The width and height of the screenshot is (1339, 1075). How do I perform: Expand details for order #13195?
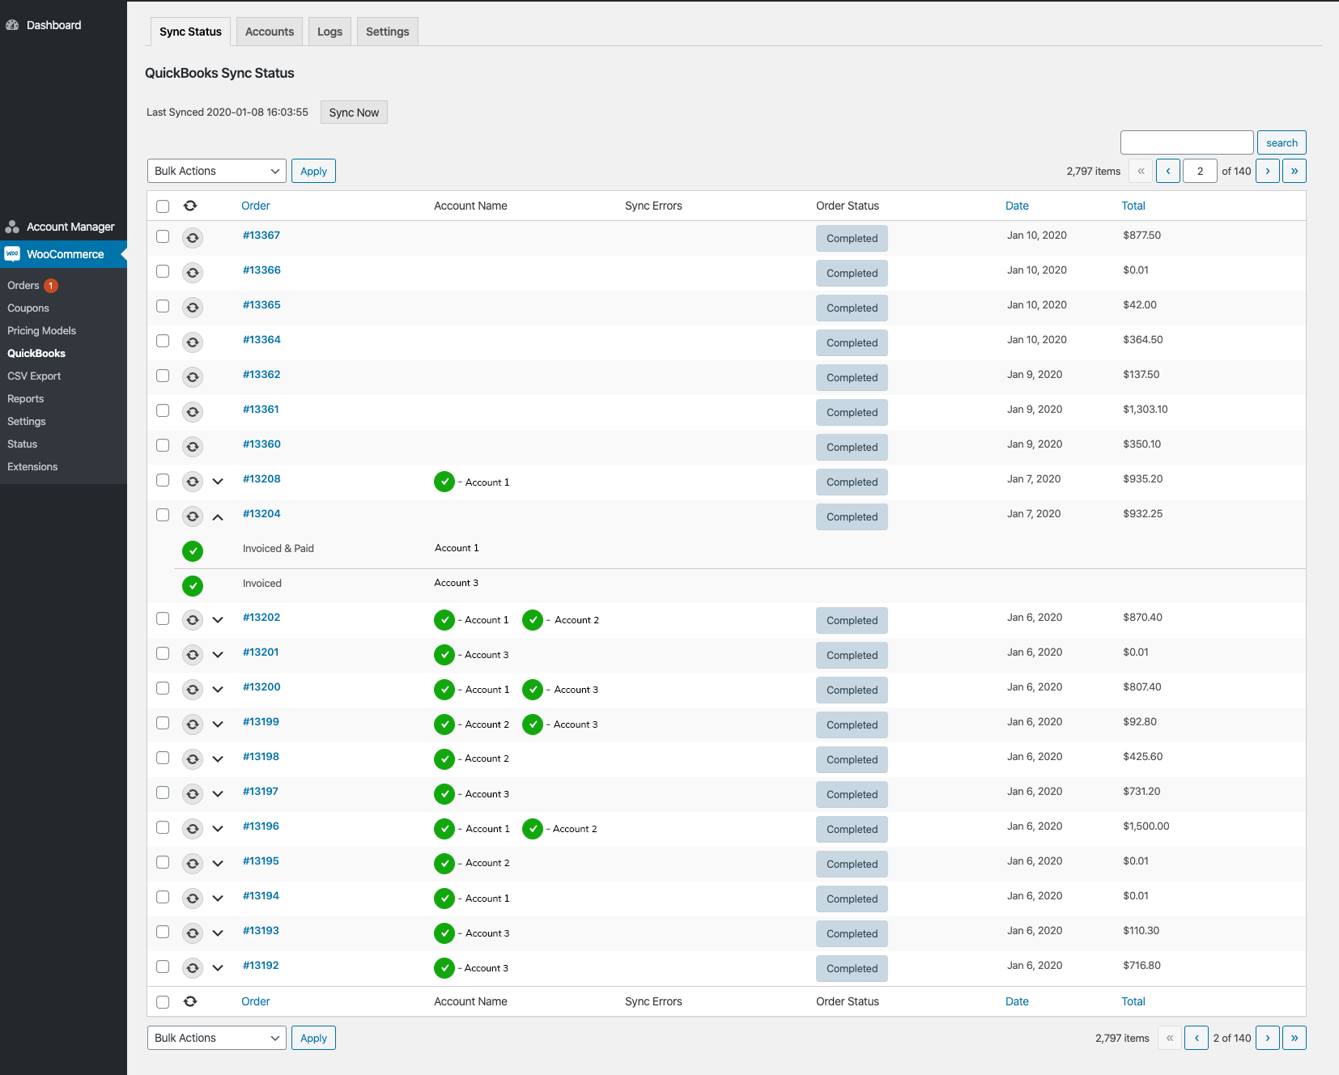pos(218,864)
